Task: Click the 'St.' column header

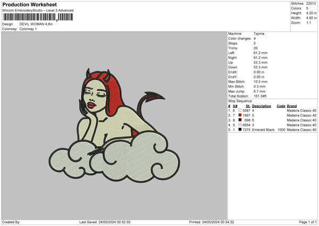Action: [x=248, y=106]
